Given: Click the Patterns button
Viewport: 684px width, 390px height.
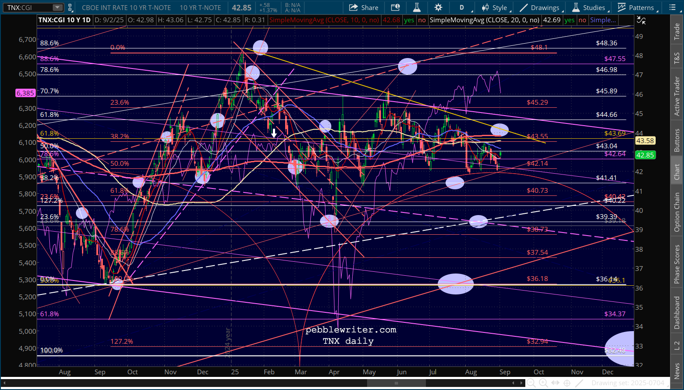Looking at the screenshot, I should click(x=636, y=7).
